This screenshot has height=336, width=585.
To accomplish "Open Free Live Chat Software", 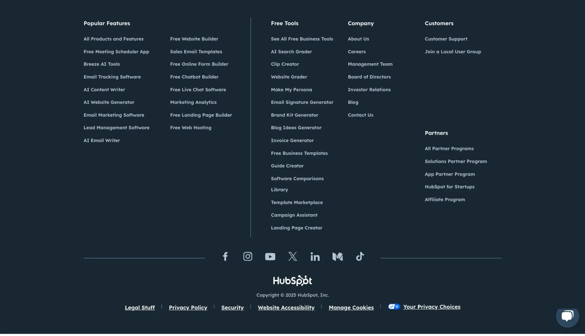I will click(x=198, y=90).
